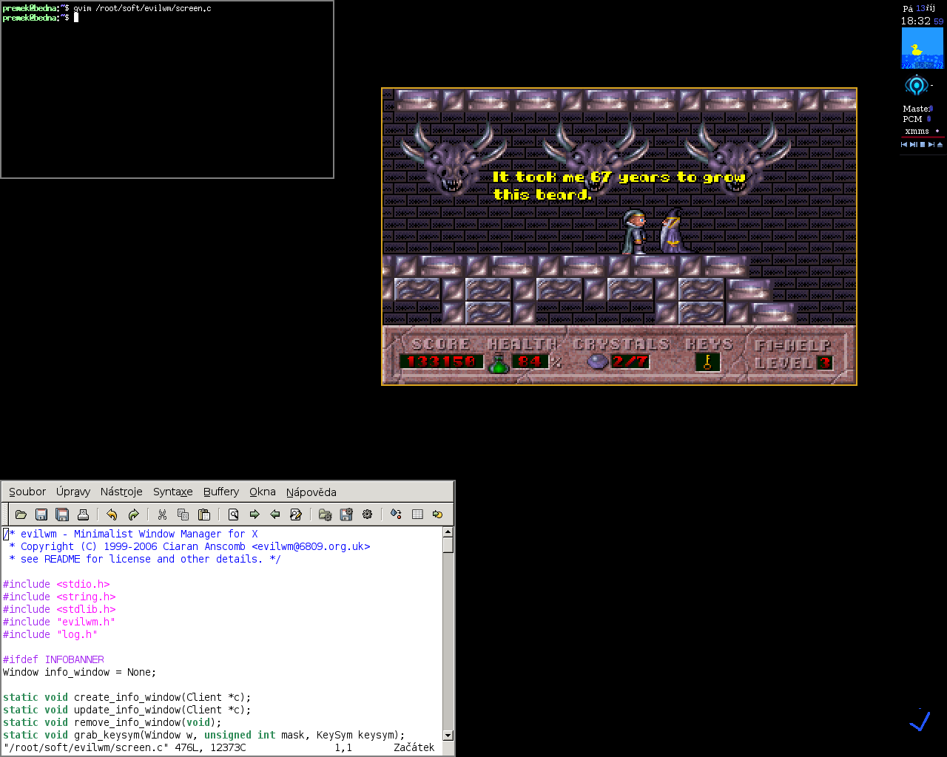
Task: Save all files with double floppy icon
Action: click(x=62, y=515)
